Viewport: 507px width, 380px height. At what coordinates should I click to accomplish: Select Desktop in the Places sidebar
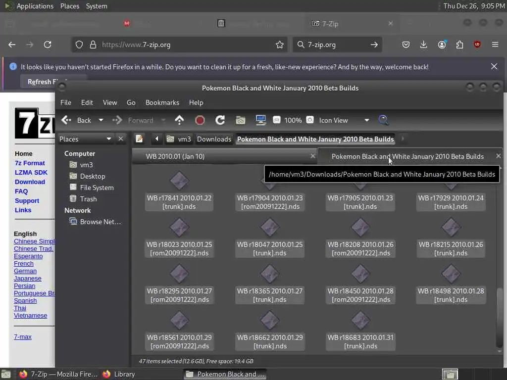coord(93,176)
